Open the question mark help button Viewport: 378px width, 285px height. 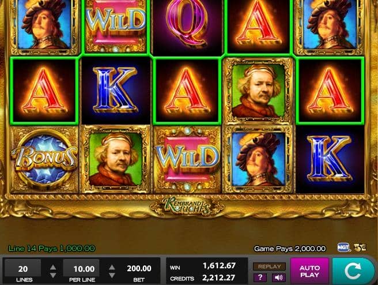click(x=260, y=277)
